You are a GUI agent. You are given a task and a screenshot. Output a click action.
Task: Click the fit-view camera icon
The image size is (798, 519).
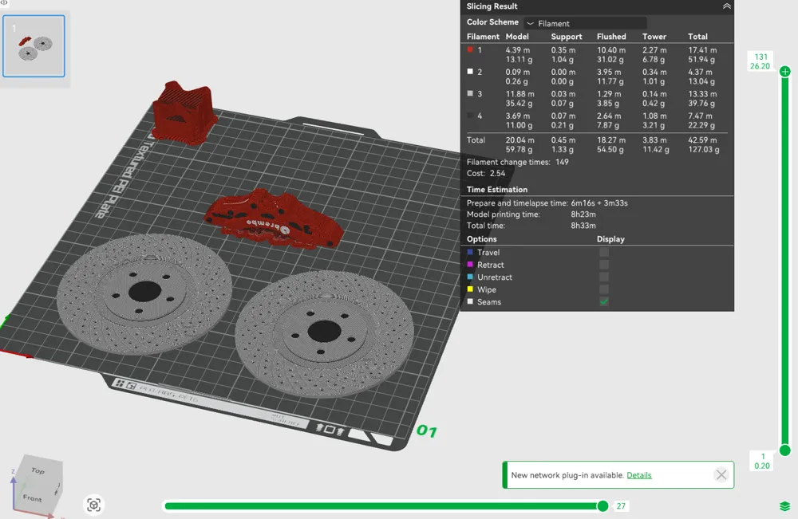pos(93,505)
